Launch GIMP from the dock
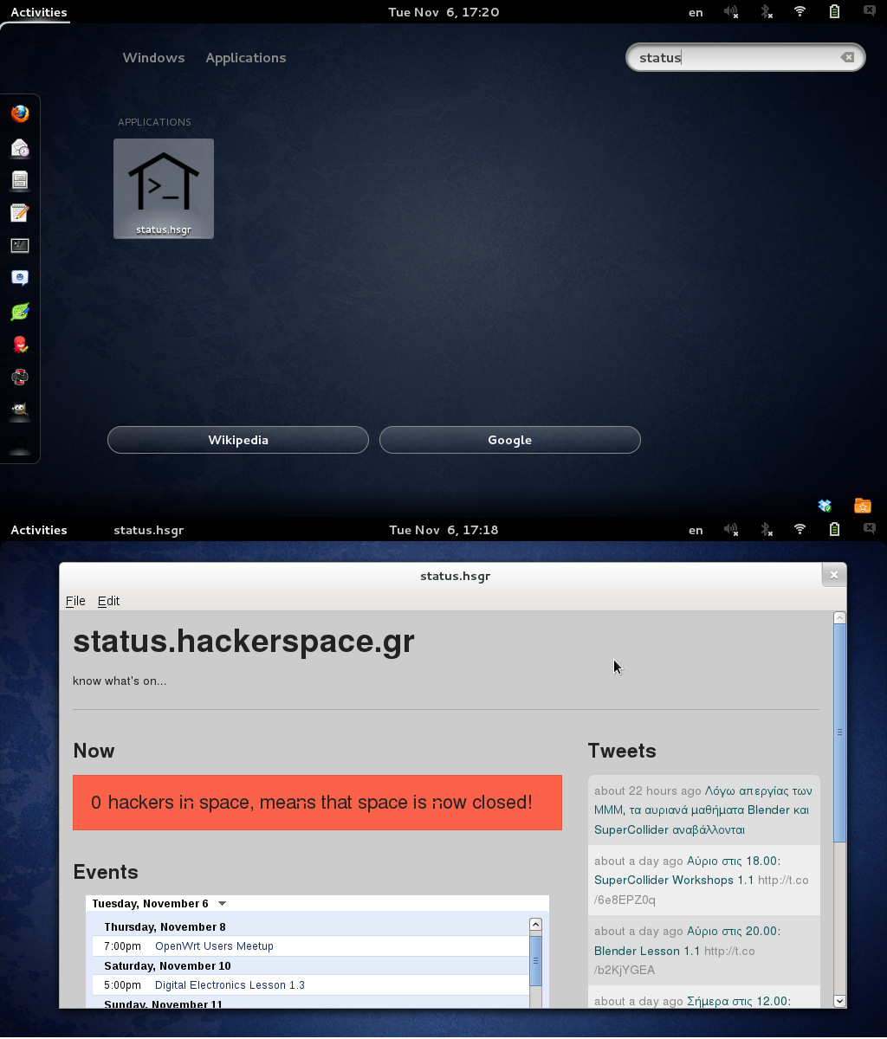The image size is (887, 1039). [x=20, y=410]
